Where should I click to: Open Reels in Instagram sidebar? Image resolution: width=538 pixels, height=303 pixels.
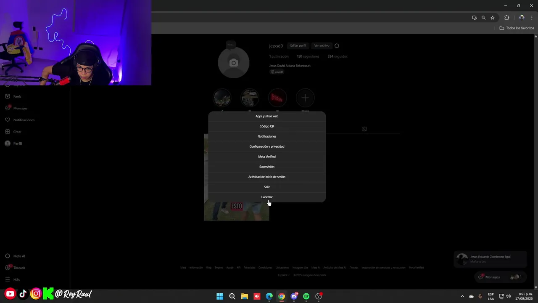pos(13,96)
